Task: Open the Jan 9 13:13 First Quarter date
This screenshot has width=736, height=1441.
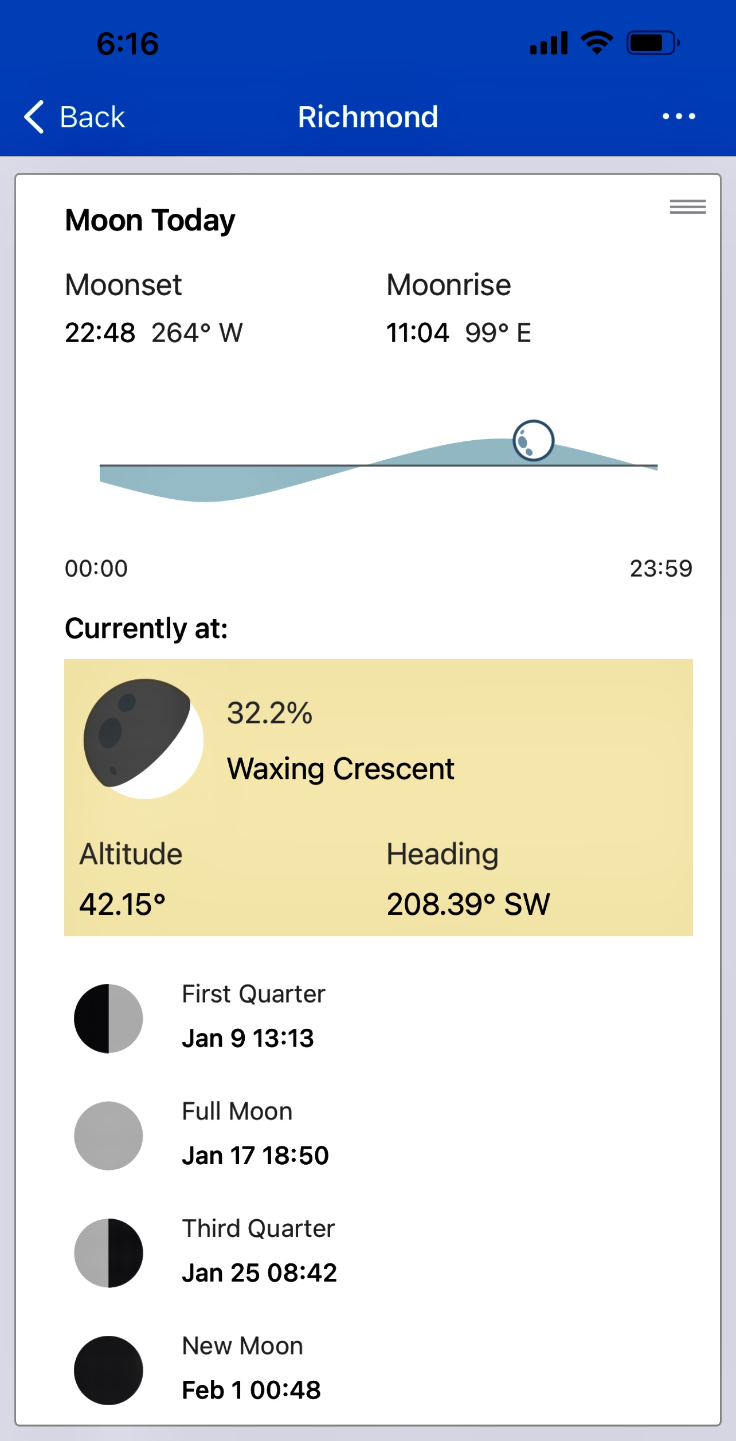Action: [x=248, y=1038]
